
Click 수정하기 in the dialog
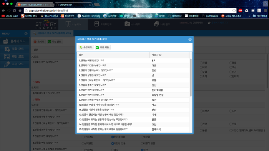pyautogui.click(x=86, y=47)
